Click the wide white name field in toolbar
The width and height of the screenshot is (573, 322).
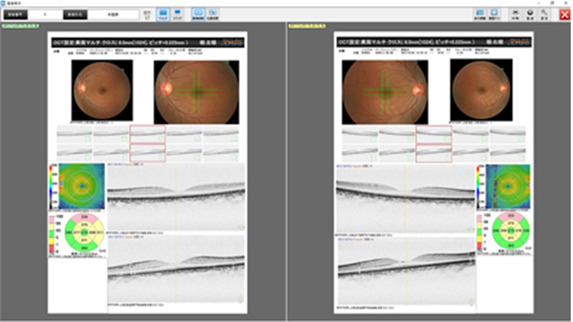[113, 15]
